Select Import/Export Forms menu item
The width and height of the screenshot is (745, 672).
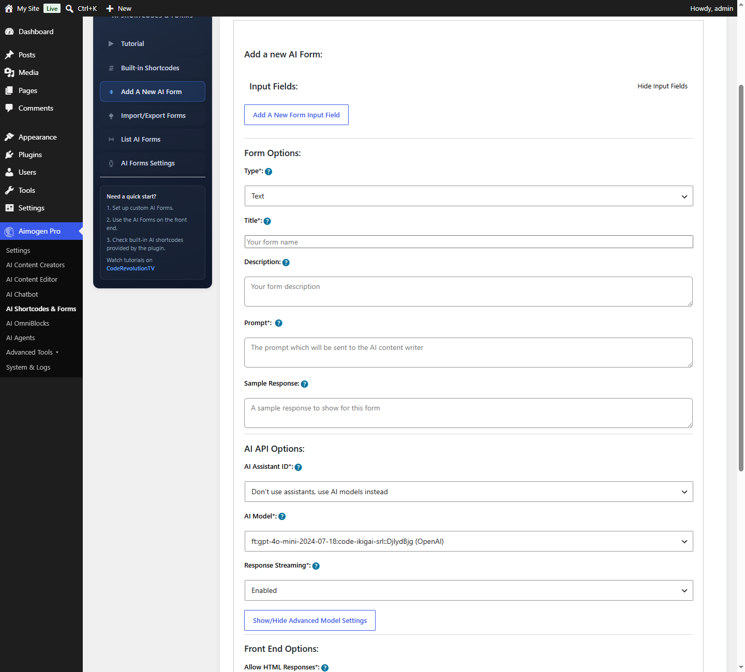[x=153, y=116]
